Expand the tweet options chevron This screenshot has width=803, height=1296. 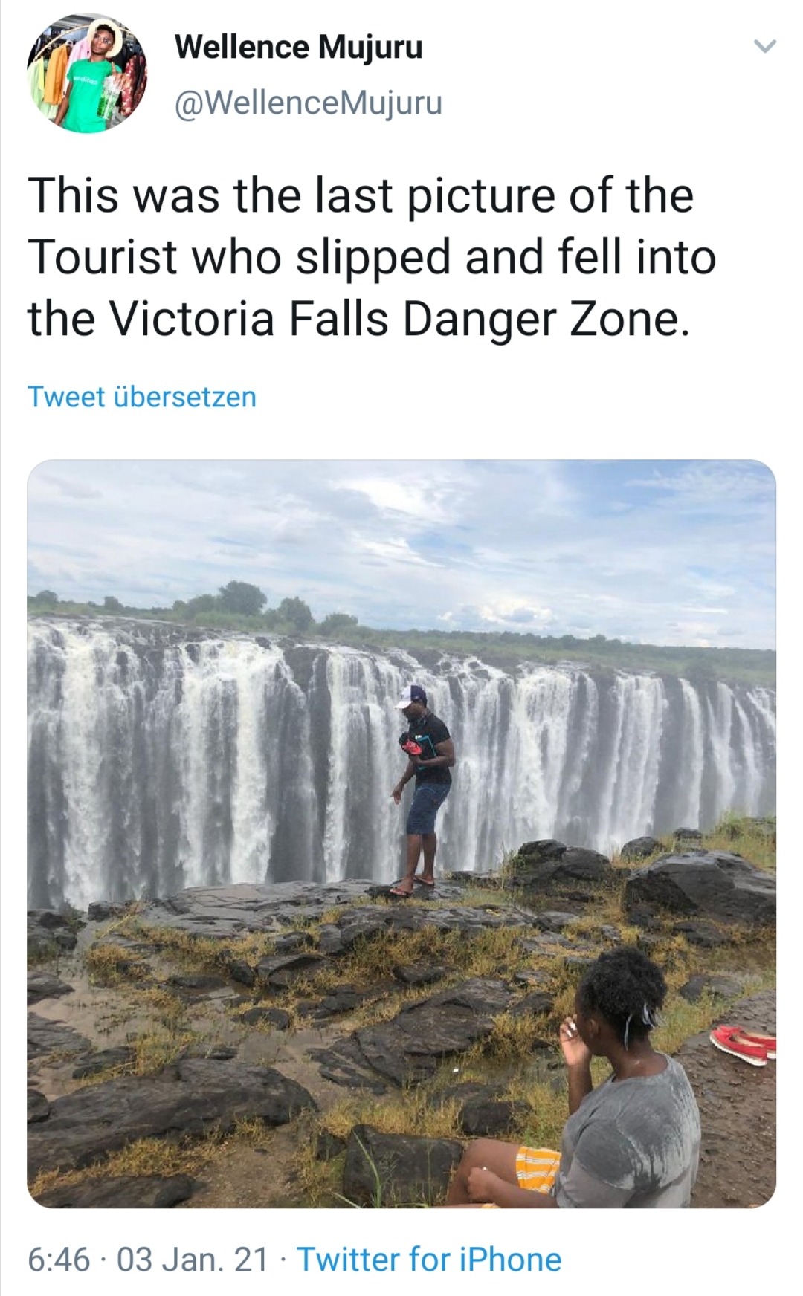(x=764, y=47)
